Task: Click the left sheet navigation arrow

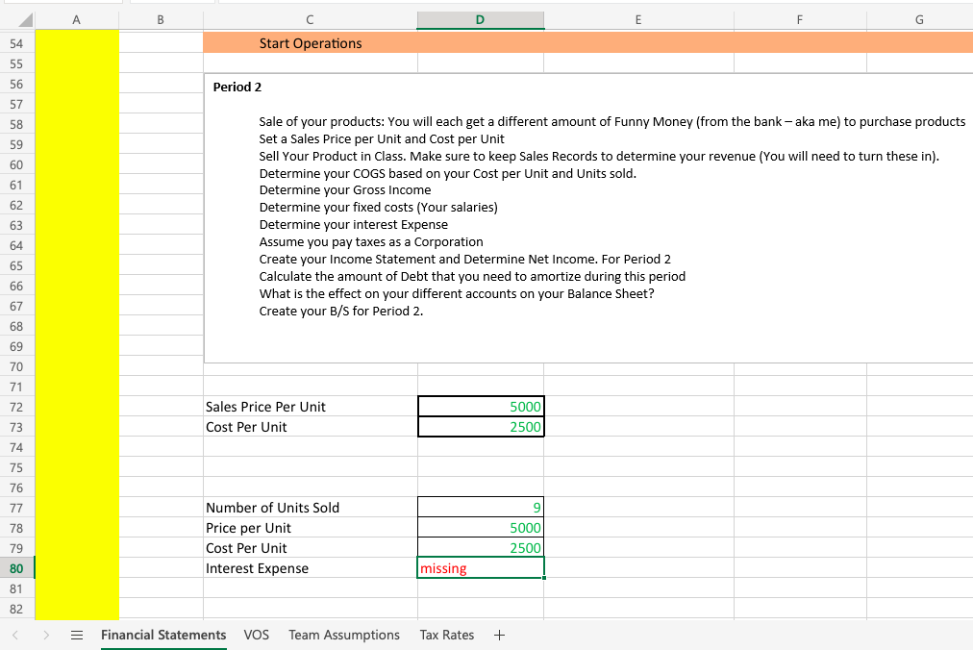Action: pyautogui.click(x=17, y=635)
